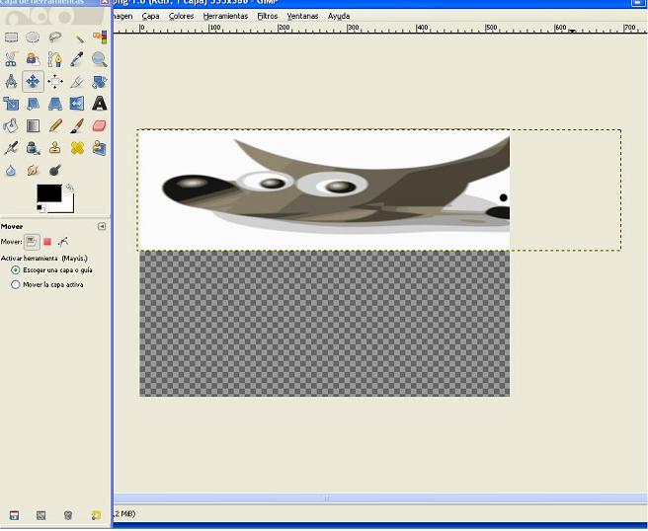Select the Scissors Select tool
The image size is (648, 531).
click(11, 59)
